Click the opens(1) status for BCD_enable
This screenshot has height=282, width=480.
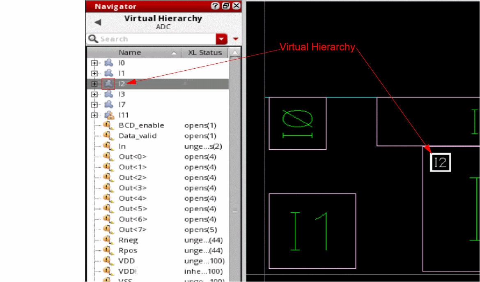pyautogui.click(x=200, y=126)
